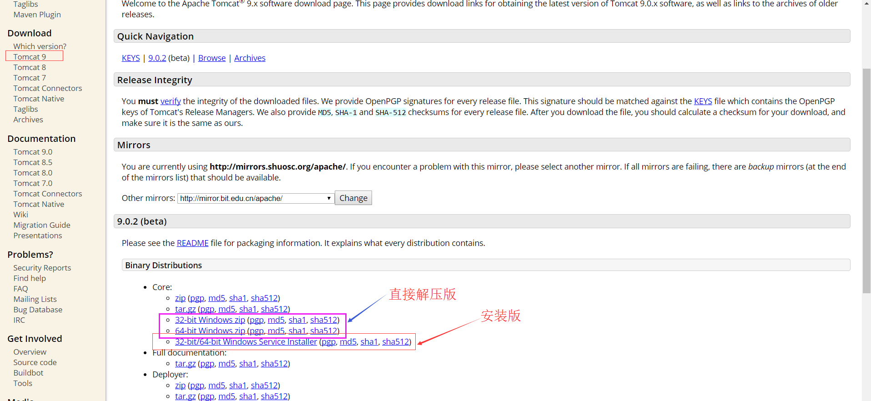The height and width of the screenshot is (401, 871).
Task: Open Tomcat 8 download page
Action: [30, 67]
